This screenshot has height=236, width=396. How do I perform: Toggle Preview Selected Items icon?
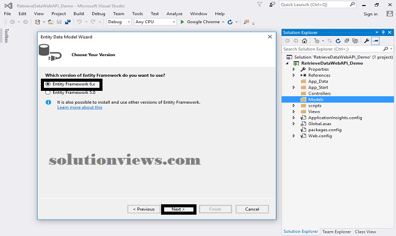point(375,41)
